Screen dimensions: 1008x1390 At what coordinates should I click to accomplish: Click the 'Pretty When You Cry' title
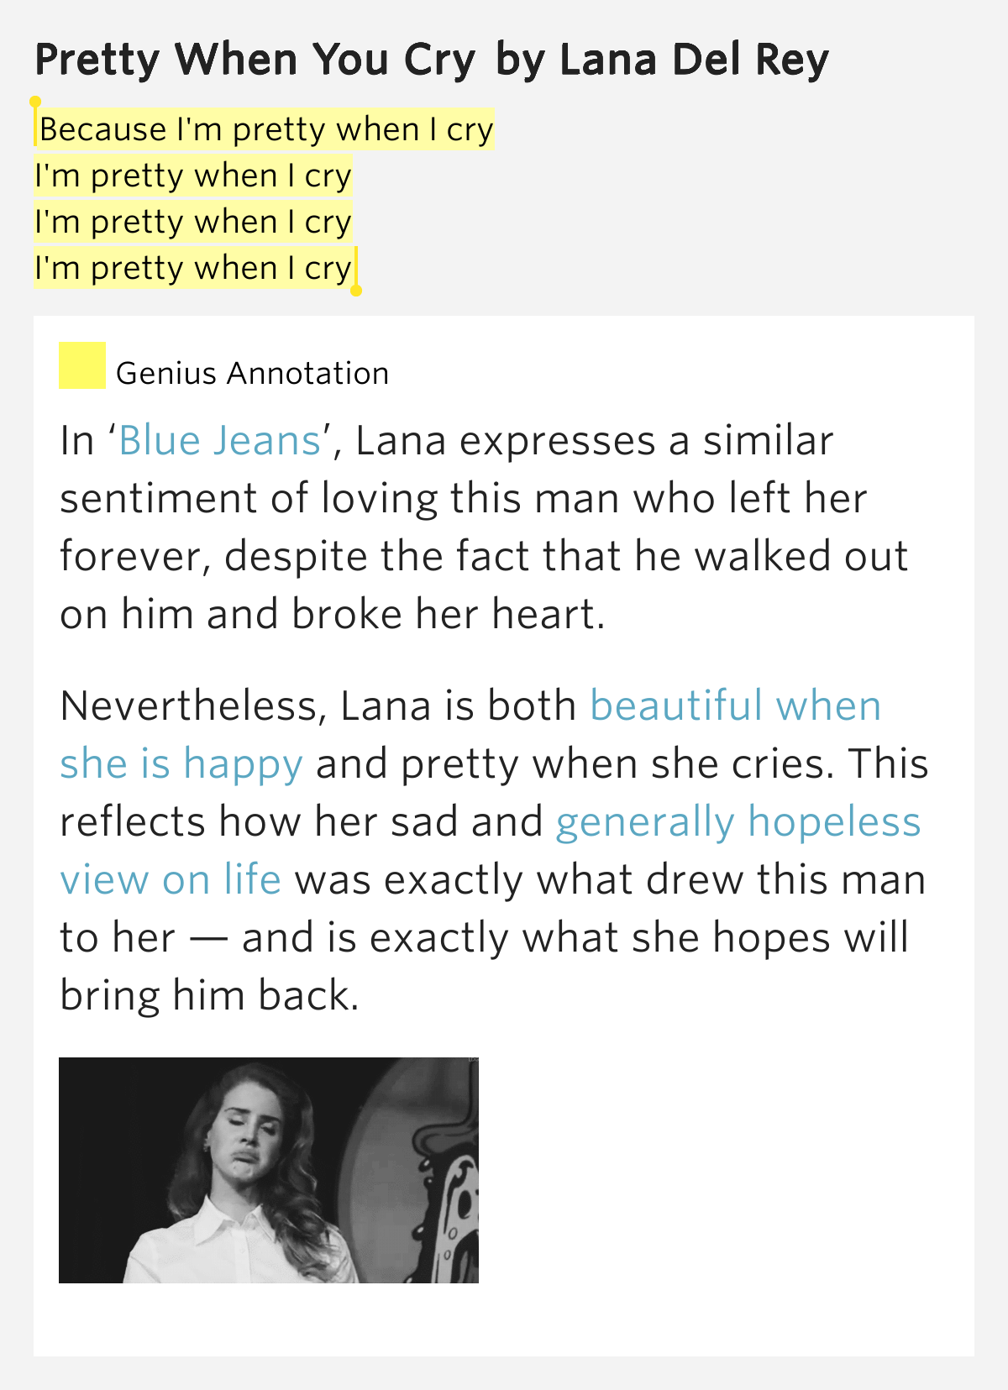coord(255,60)
